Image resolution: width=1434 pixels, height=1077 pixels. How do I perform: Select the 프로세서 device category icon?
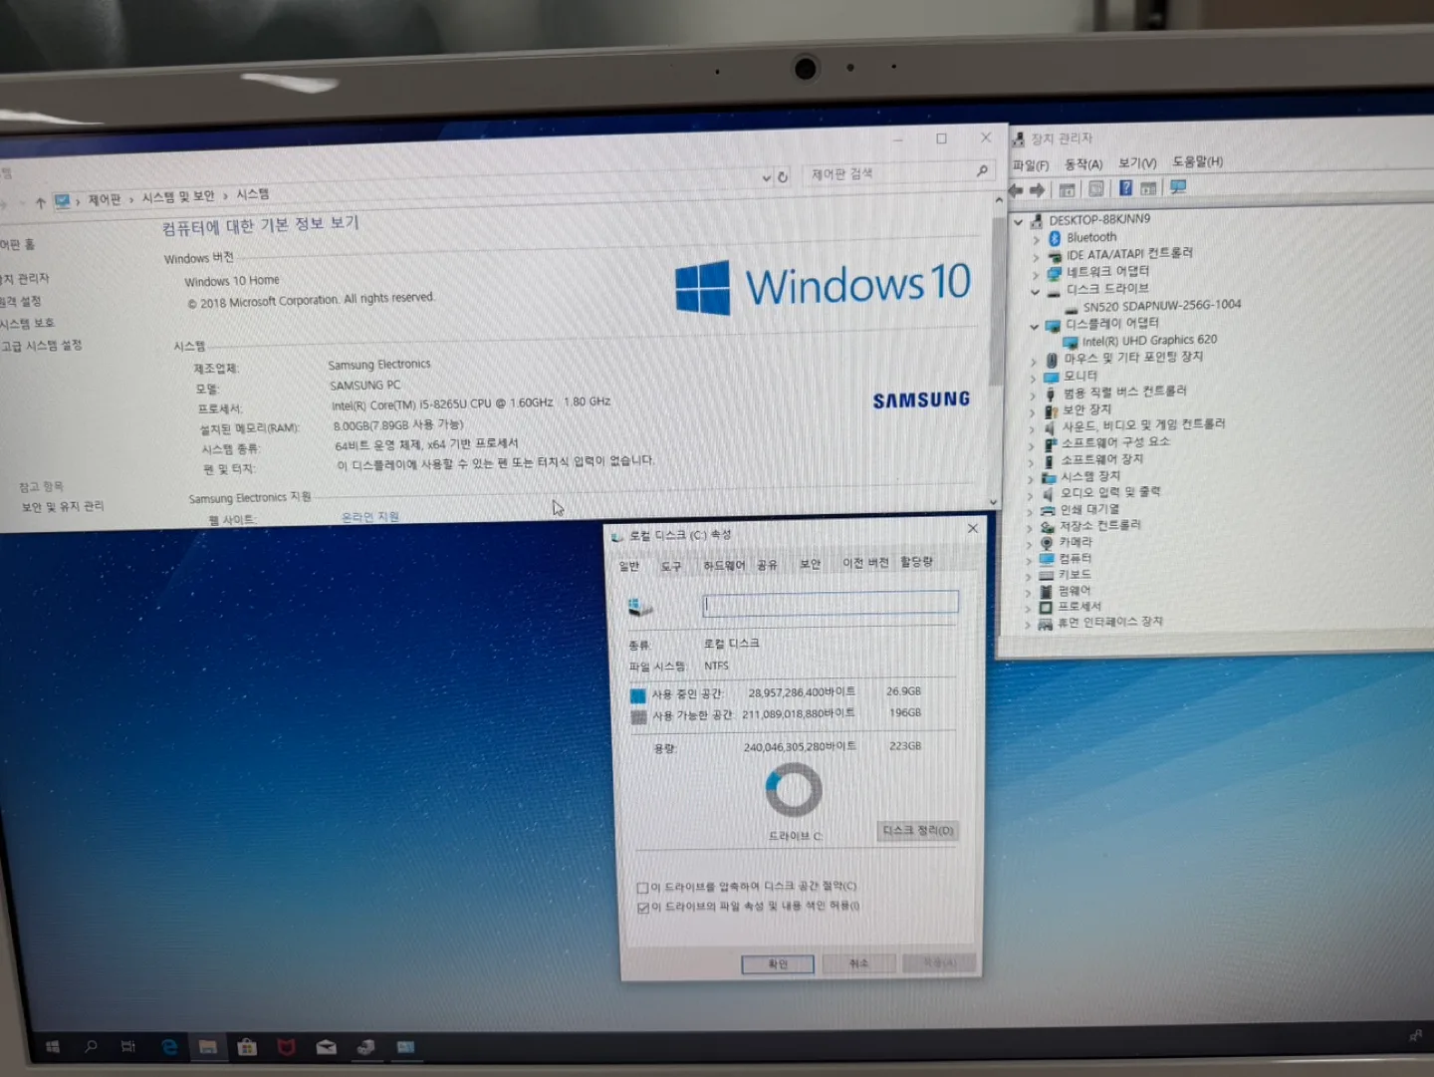(1046, 607)
